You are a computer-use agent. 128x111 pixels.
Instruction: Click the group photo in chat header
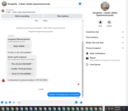[x=4, y=4]
